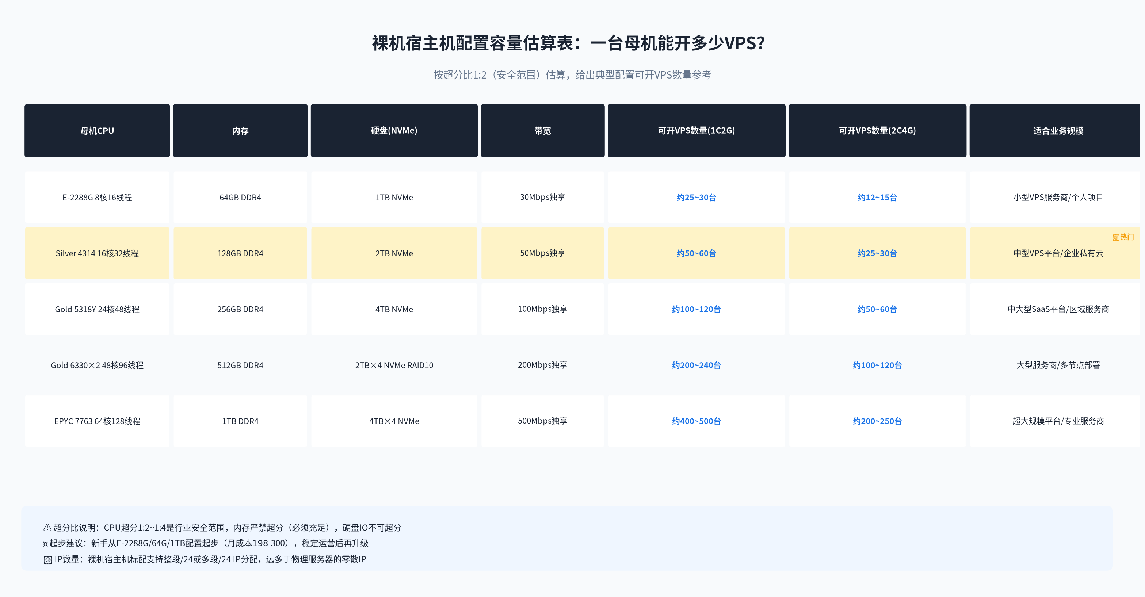
Task: Select 可开VPS数量(2C4G) column header
Action: tap(877, 131)
